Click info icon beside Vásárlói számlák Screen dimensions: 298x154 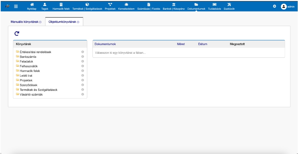[82, 95]
